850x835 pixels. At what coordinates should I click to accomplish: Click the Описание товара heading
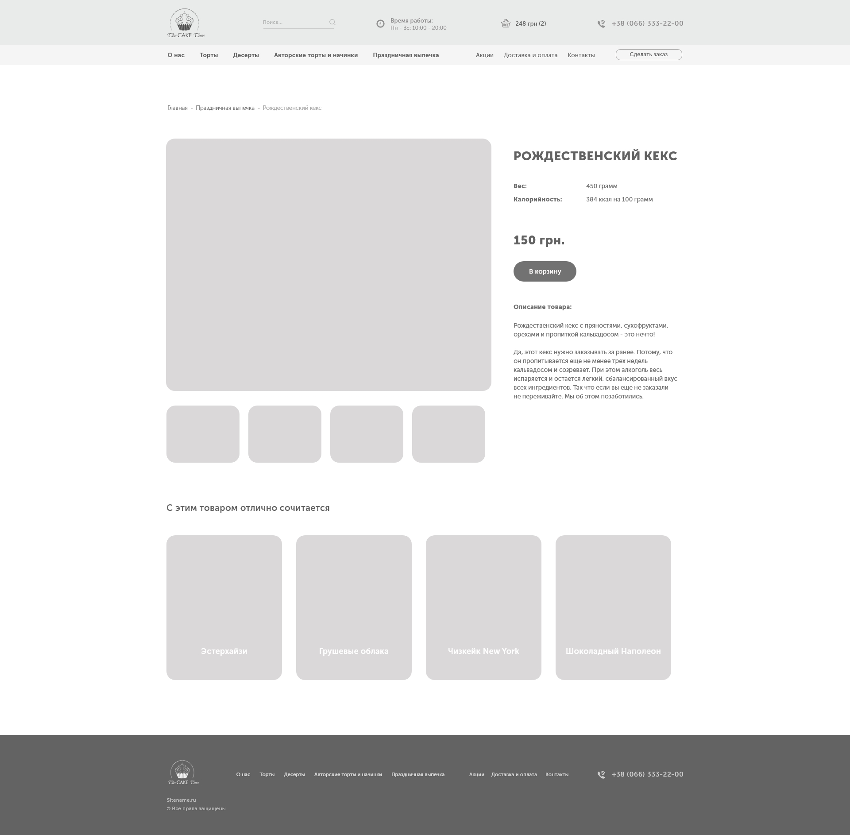542,307
